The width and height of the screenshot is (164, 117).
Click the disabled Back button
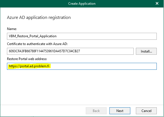coord(96,111)
